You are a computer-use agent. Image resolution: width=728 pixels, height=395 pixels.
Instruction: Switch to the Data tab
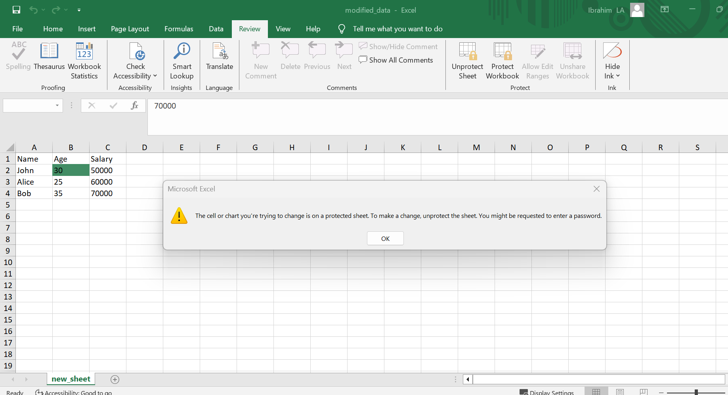point(216,29)
